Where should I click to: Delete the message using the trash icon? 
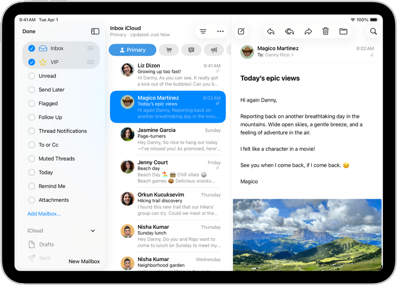tap(325, 31)
